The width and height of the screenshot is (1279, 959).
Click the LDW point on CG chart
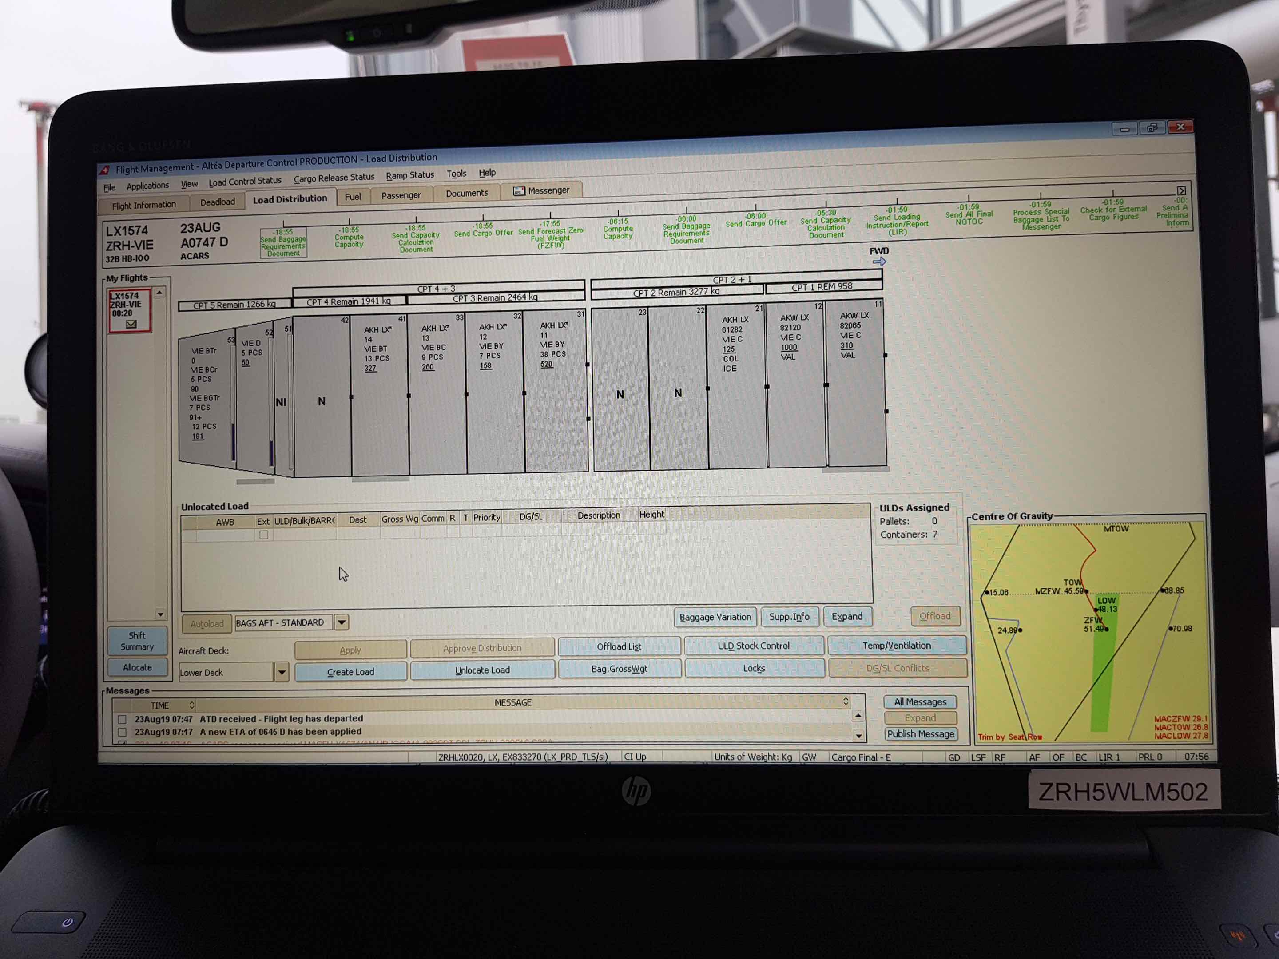click(1096, 610)
